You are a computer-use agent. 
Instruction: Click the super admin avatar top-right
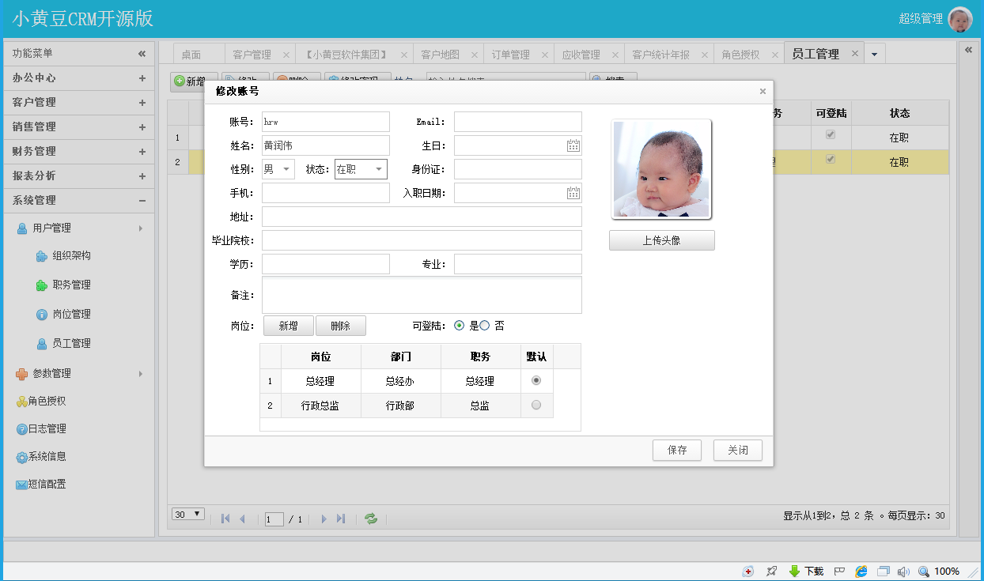[x=959, y=19]
